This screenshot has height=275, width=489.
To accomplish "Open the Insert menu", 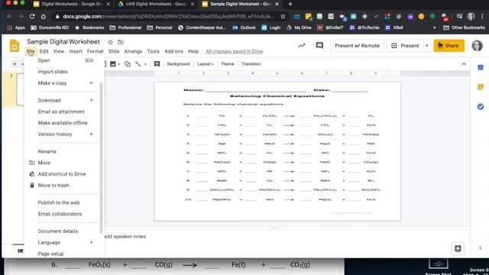I will (x=76, y=51).
